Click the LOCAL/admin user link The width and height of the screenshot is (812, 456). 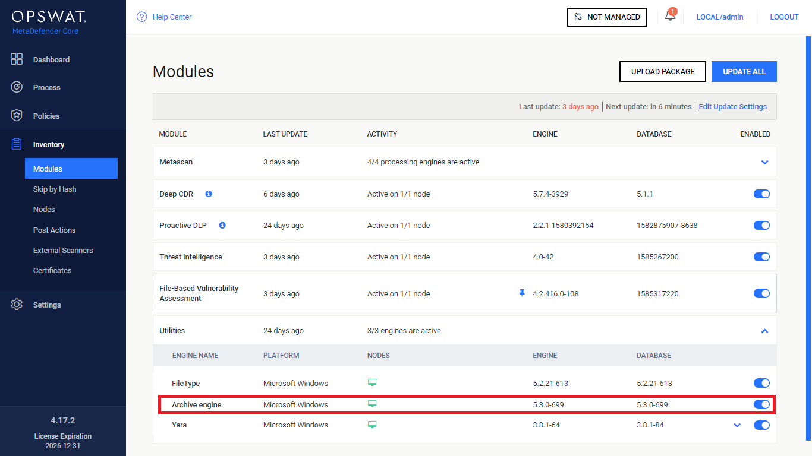720,17
